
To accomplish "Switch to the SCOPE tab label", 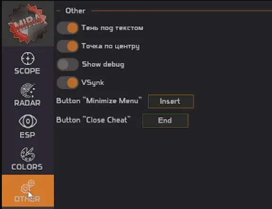I will [27, 71].
